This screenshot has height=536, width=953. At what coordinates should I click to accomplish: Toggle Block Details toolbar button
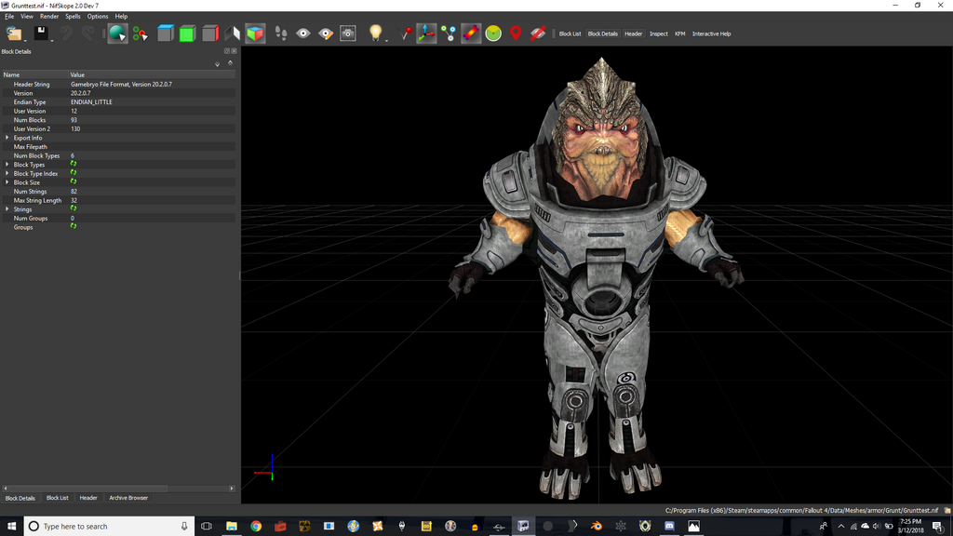(x=602, y=34)
